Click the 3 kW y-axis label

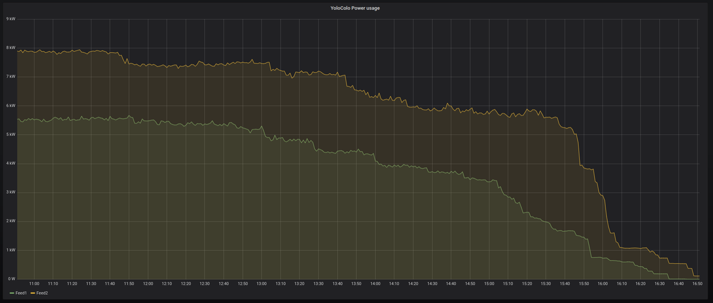click(11, 192)
